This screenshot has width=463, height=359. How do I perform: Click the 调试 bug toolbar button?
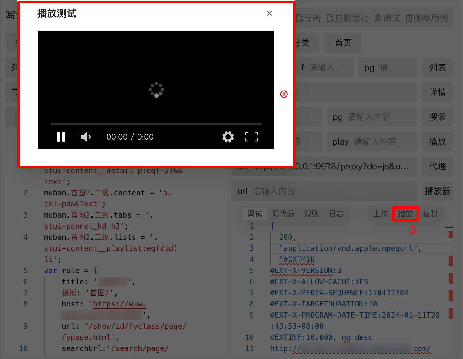[387, 18]
